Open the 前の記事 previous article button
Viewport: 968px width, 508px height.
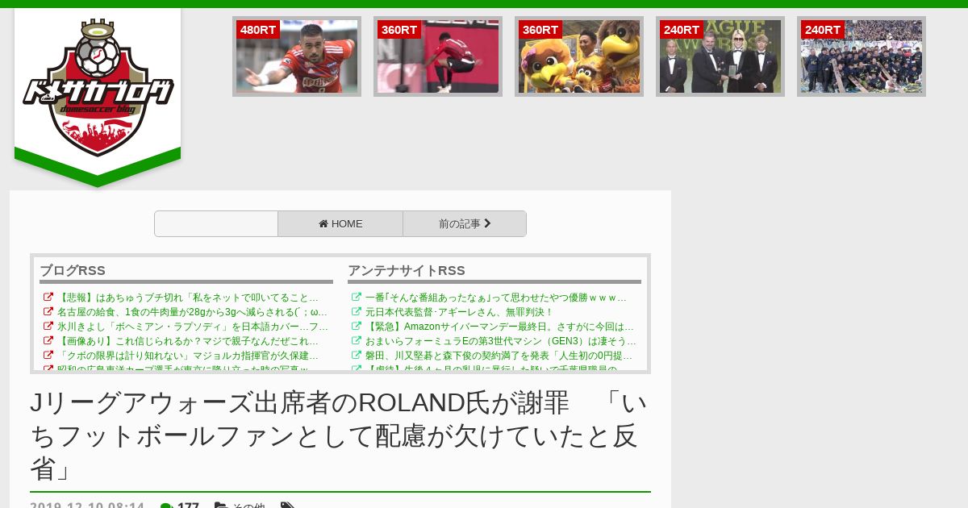click(465, 224)
